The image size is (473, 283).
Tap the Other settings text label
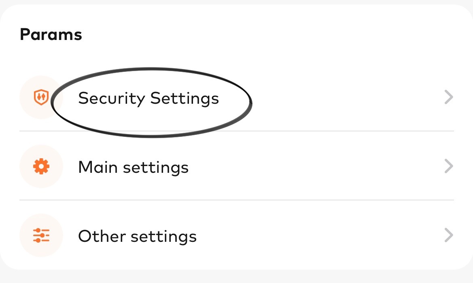[x=137, y=236]
